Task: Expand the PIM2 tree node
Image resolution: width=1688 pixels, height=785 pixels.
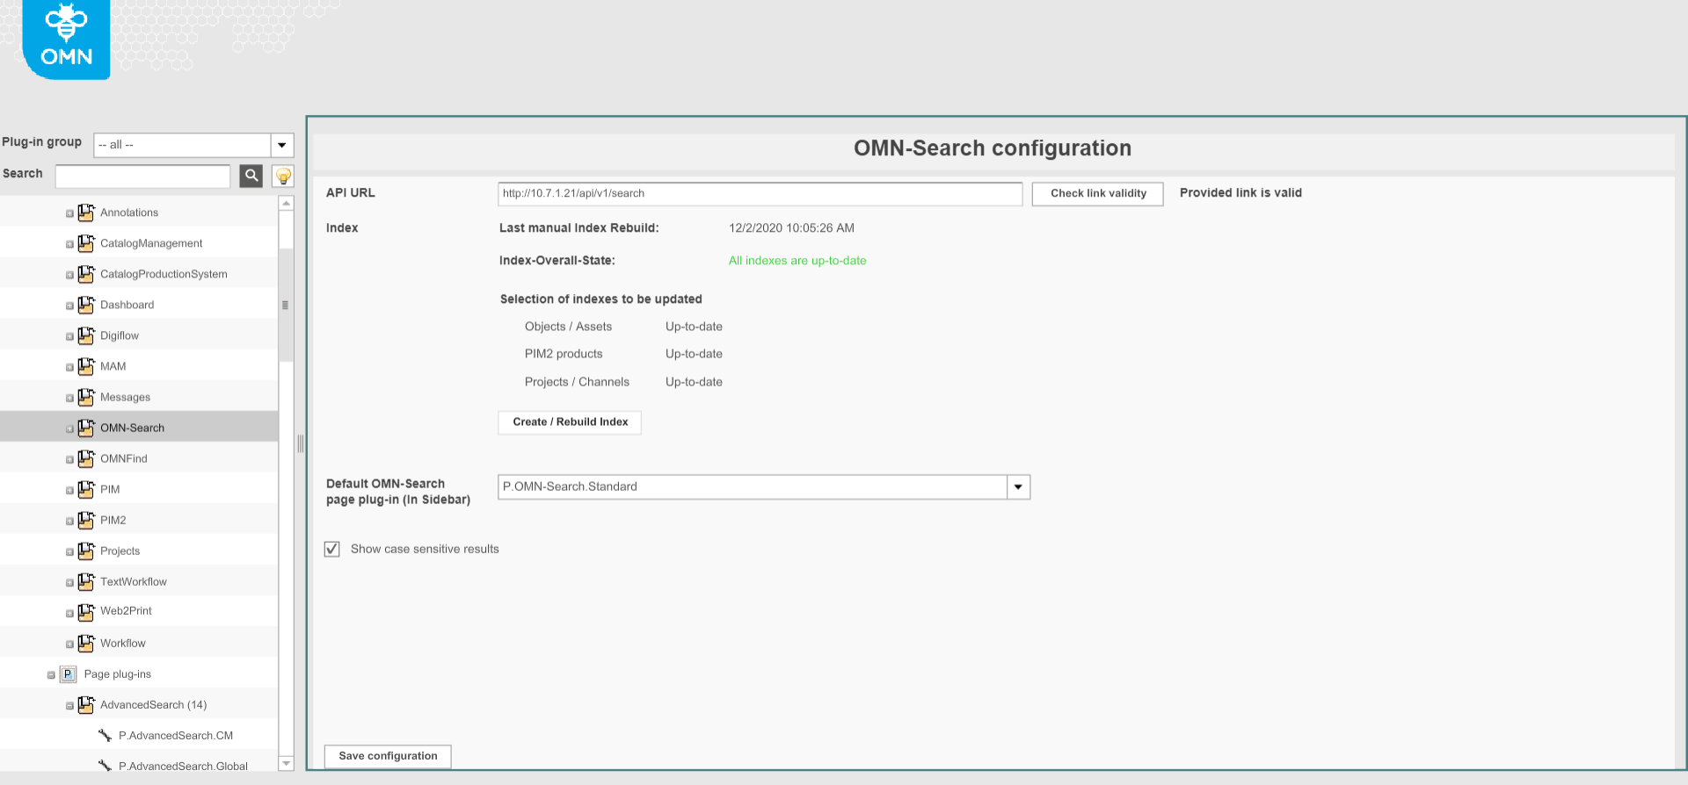Action: click(69, 521)
